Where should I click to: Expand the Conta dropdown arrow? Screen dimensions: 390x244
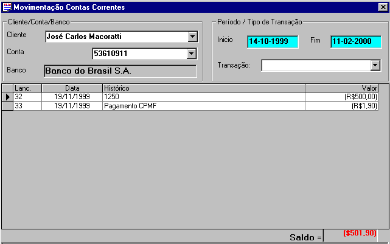(192, 54)
